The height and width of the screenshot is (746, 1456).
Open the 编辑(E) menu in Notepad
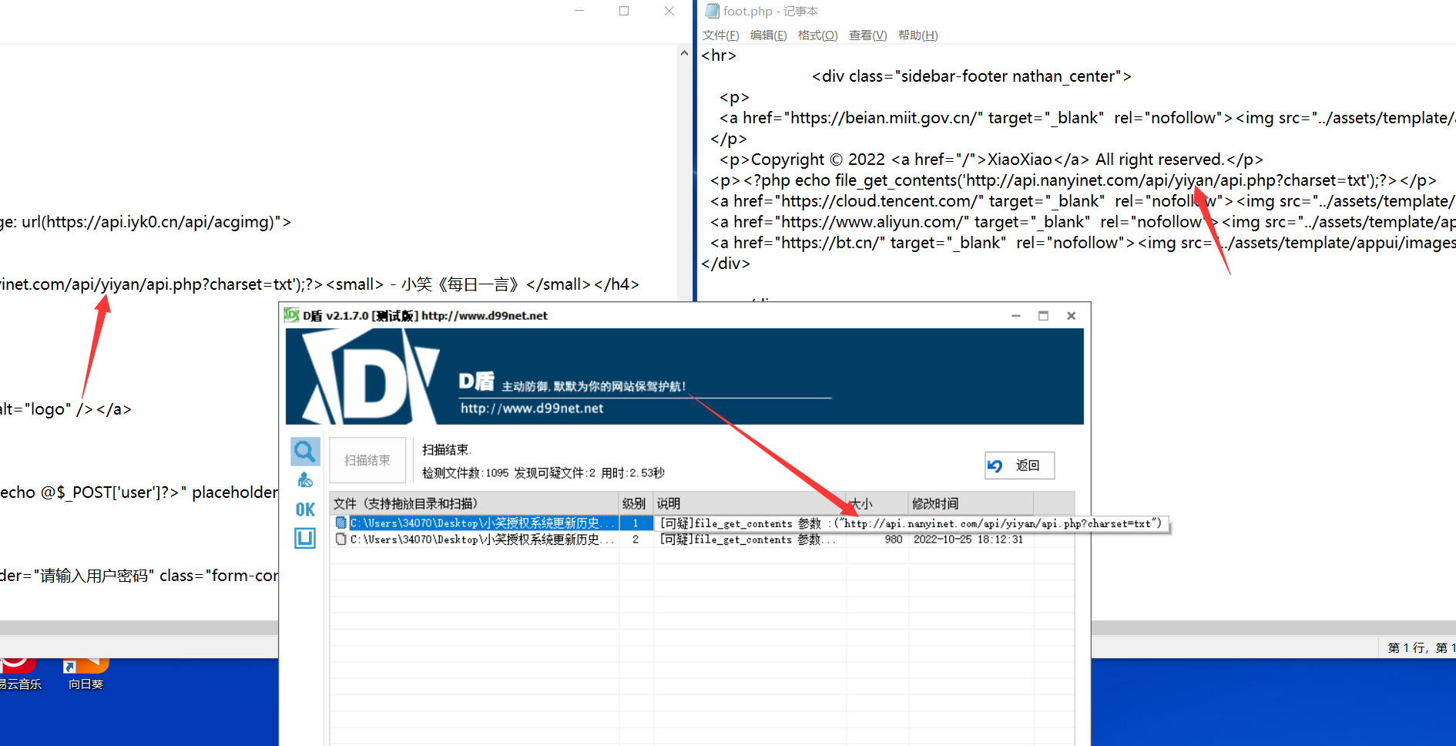tap(768, 35)
